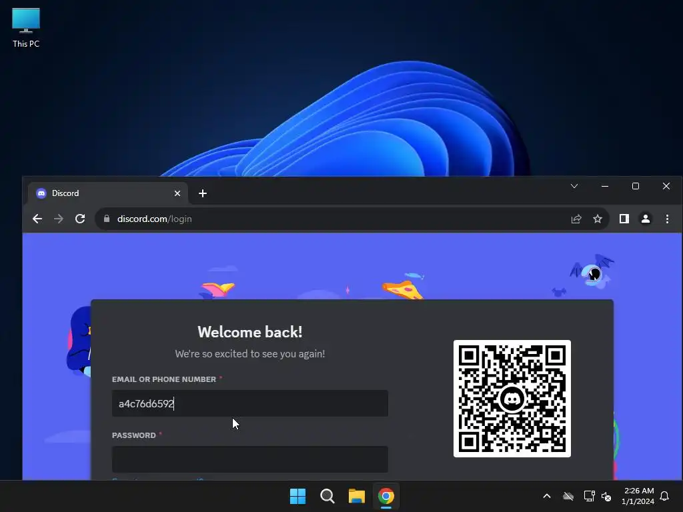Open Chrome side panel
Viewport: 683px width, 512px height.
click(624, 219)
